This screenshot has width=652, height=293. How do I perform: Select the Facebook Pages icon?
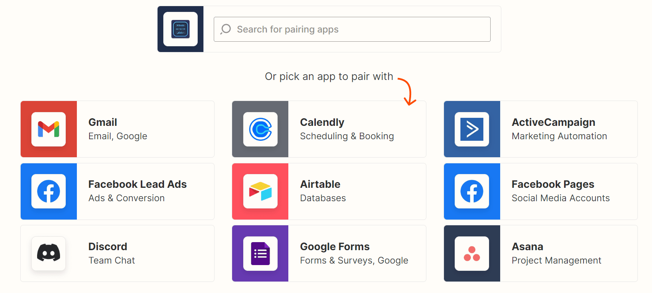[472, 191]
